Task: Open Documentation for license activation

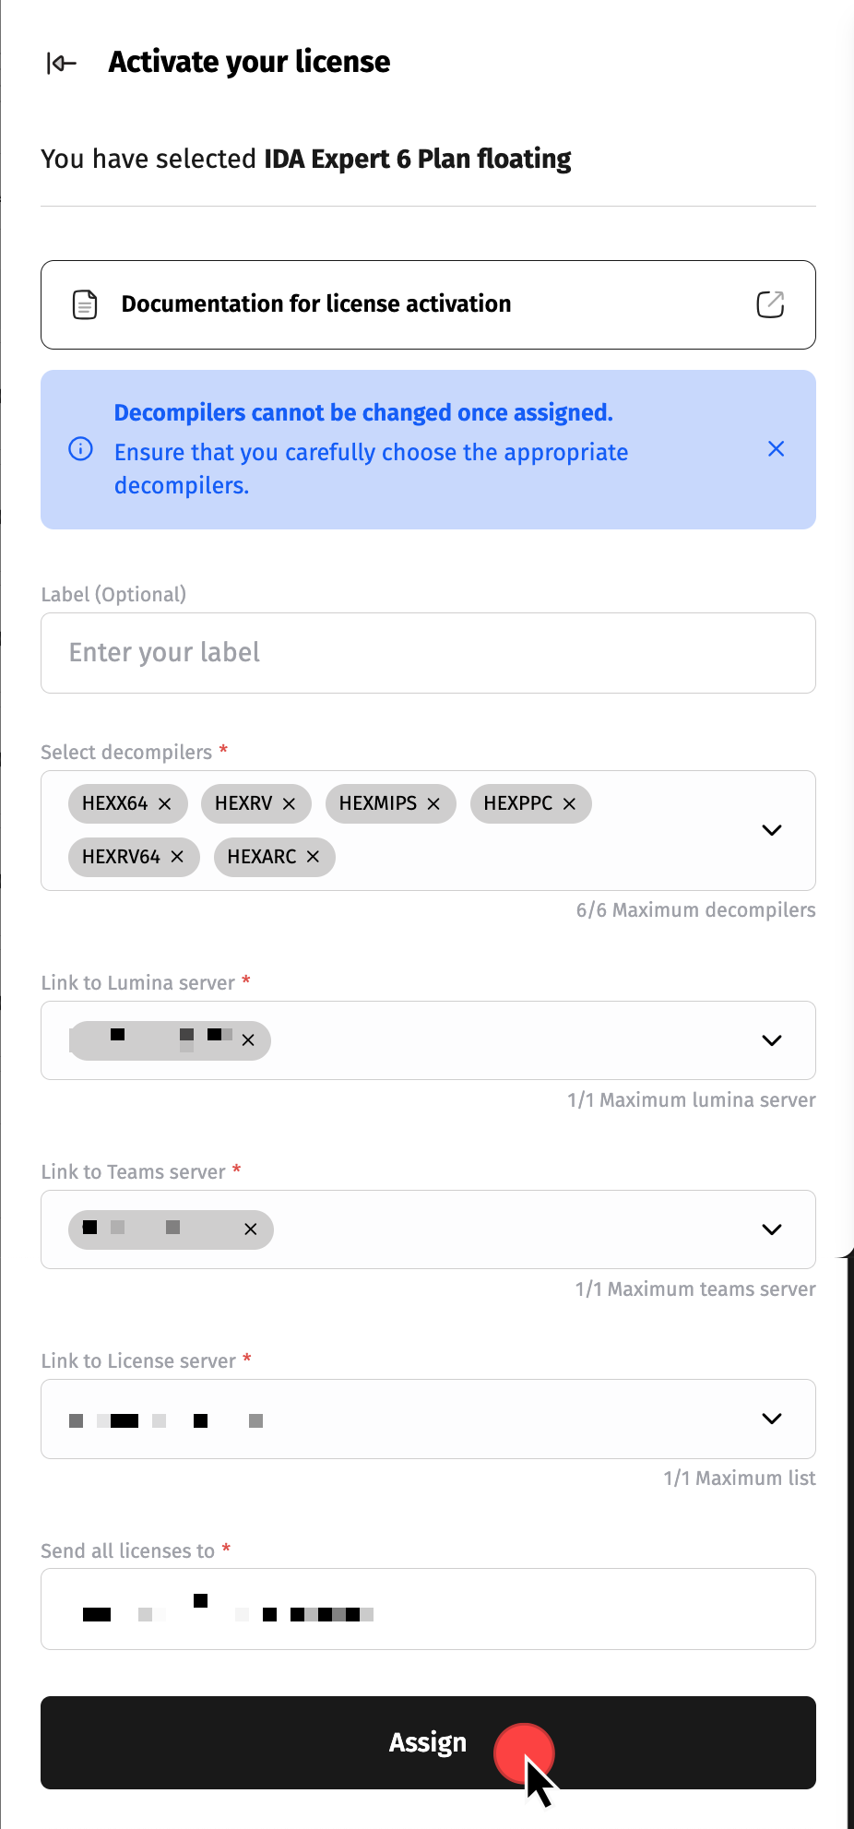Action: [316, 304]
